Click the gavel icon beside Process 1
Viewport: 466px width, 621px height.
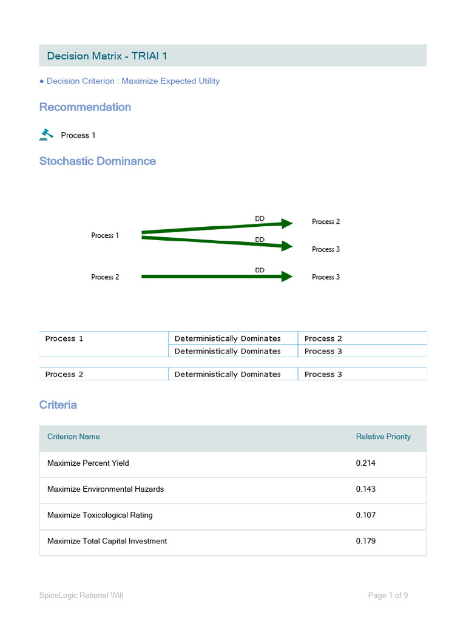[x=46, y=135]
